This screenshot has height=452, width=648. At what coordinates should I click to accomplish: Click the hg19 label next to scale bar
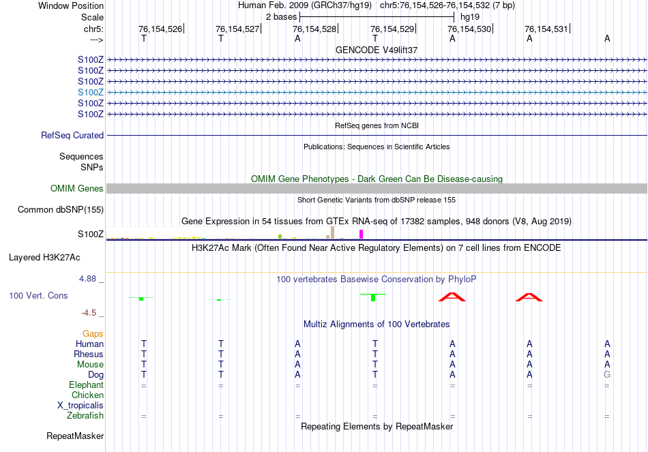click(470, 17)
